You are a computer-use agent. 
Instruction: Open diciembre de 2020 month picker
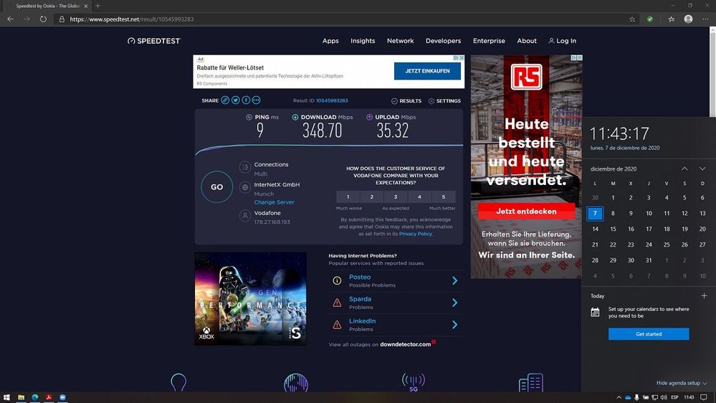point(614,169)
